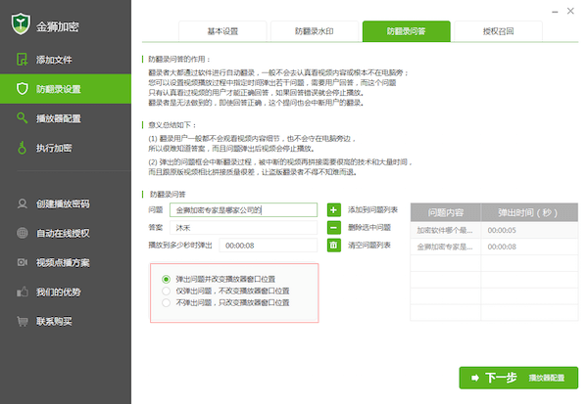Click the 创建播放密码 user icon
This screenshot has height=404, width=588.
tap(23, 203)
